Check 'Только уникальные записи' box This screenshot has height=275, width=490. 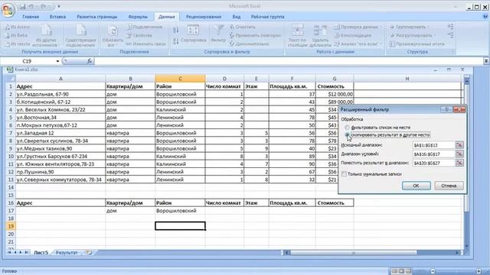point(344,174)
